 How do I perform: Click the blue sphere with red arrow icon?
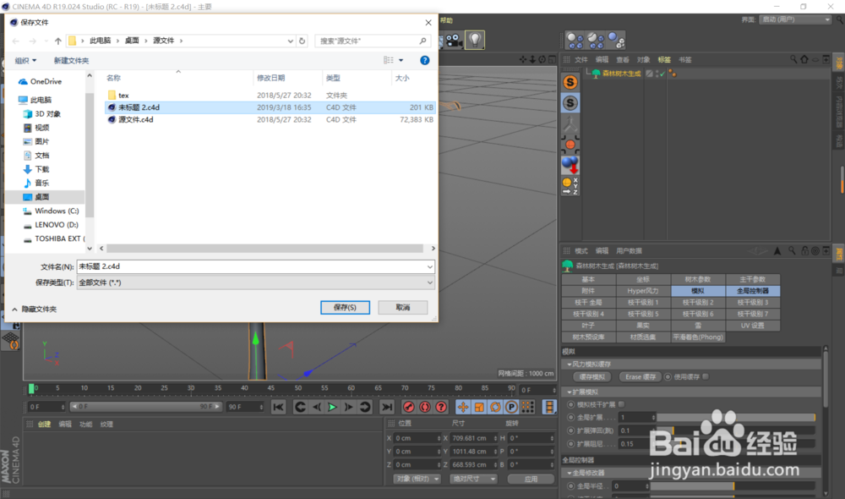[x=570, y=165]
